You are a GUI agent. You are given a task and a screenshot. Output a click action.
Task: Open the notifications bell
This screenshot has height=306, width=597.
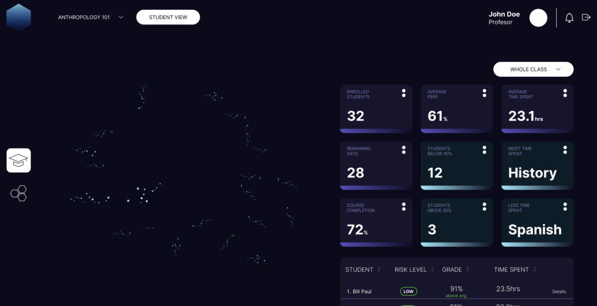coord(569,18)
